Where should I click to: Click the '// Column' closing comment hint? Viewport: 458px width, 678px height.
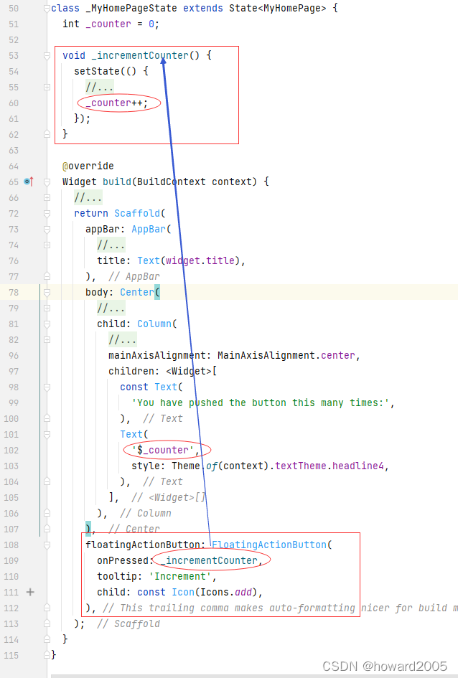click(x=145, y=513)
